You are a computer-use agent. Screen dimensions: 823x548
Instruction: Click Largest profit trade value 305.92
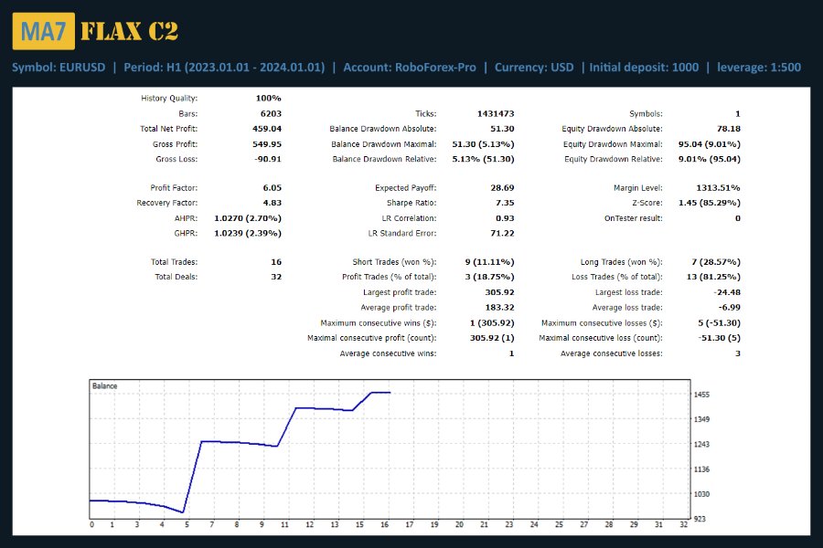pyautogui.click(x=499, y=292)
